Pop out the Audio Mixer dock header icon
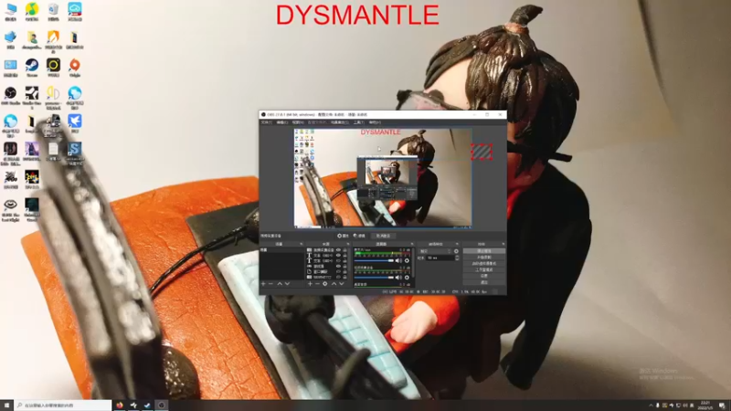731x411 pixels. tap(412, 244)
